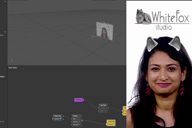The height and width of the screenshot is (128, 192).
Task: Select the Runtime patch title
Action: tap(79, 100)
